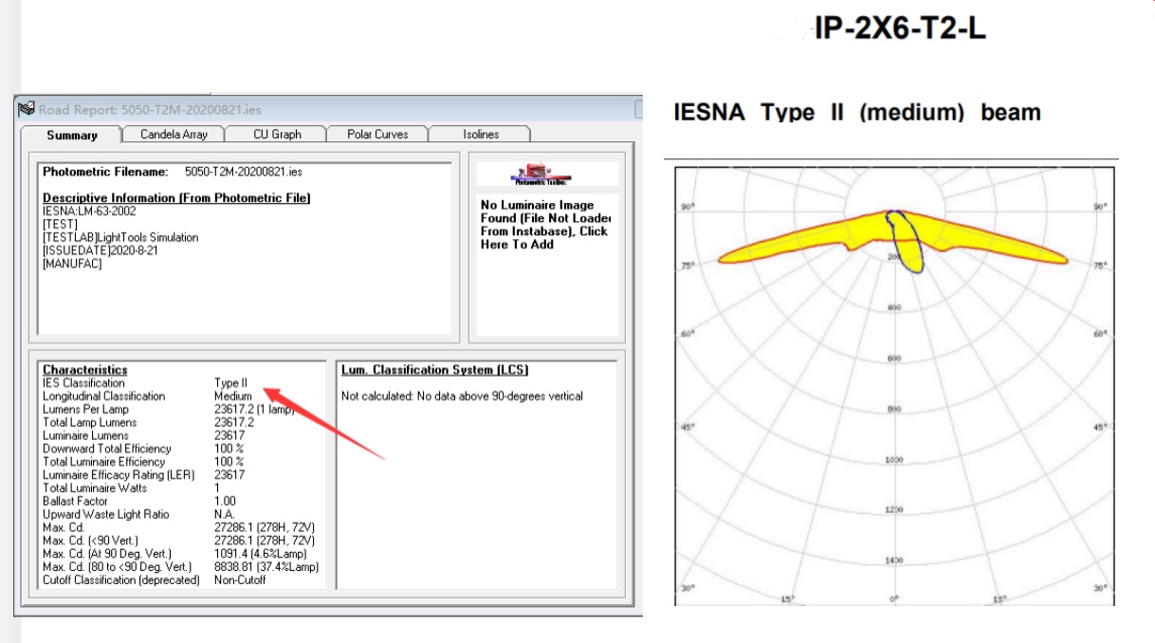Select the Photometric Filename value text
The height and width of the screenshot is (643, 1155).
coord(243,172)
